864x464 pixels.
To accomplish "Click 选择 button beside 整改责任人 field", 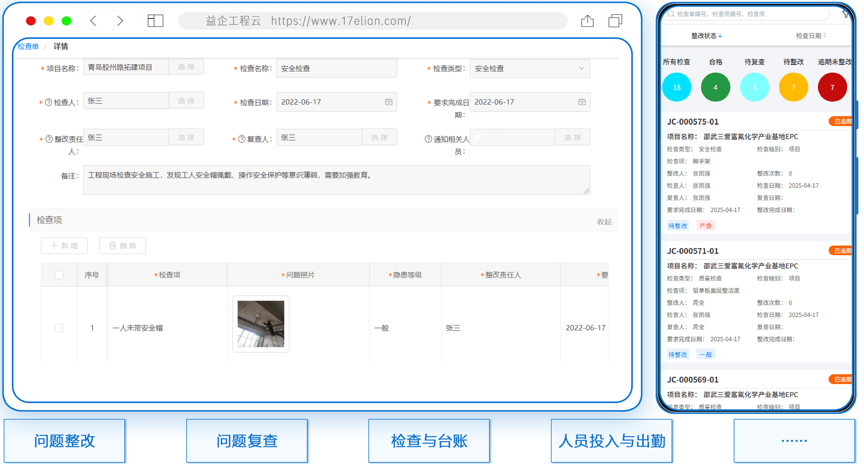I will click(x=186, y=137).
